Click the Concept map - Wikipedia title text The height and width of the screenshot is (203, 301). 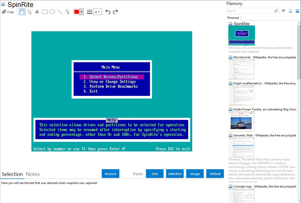pos(265,186)
